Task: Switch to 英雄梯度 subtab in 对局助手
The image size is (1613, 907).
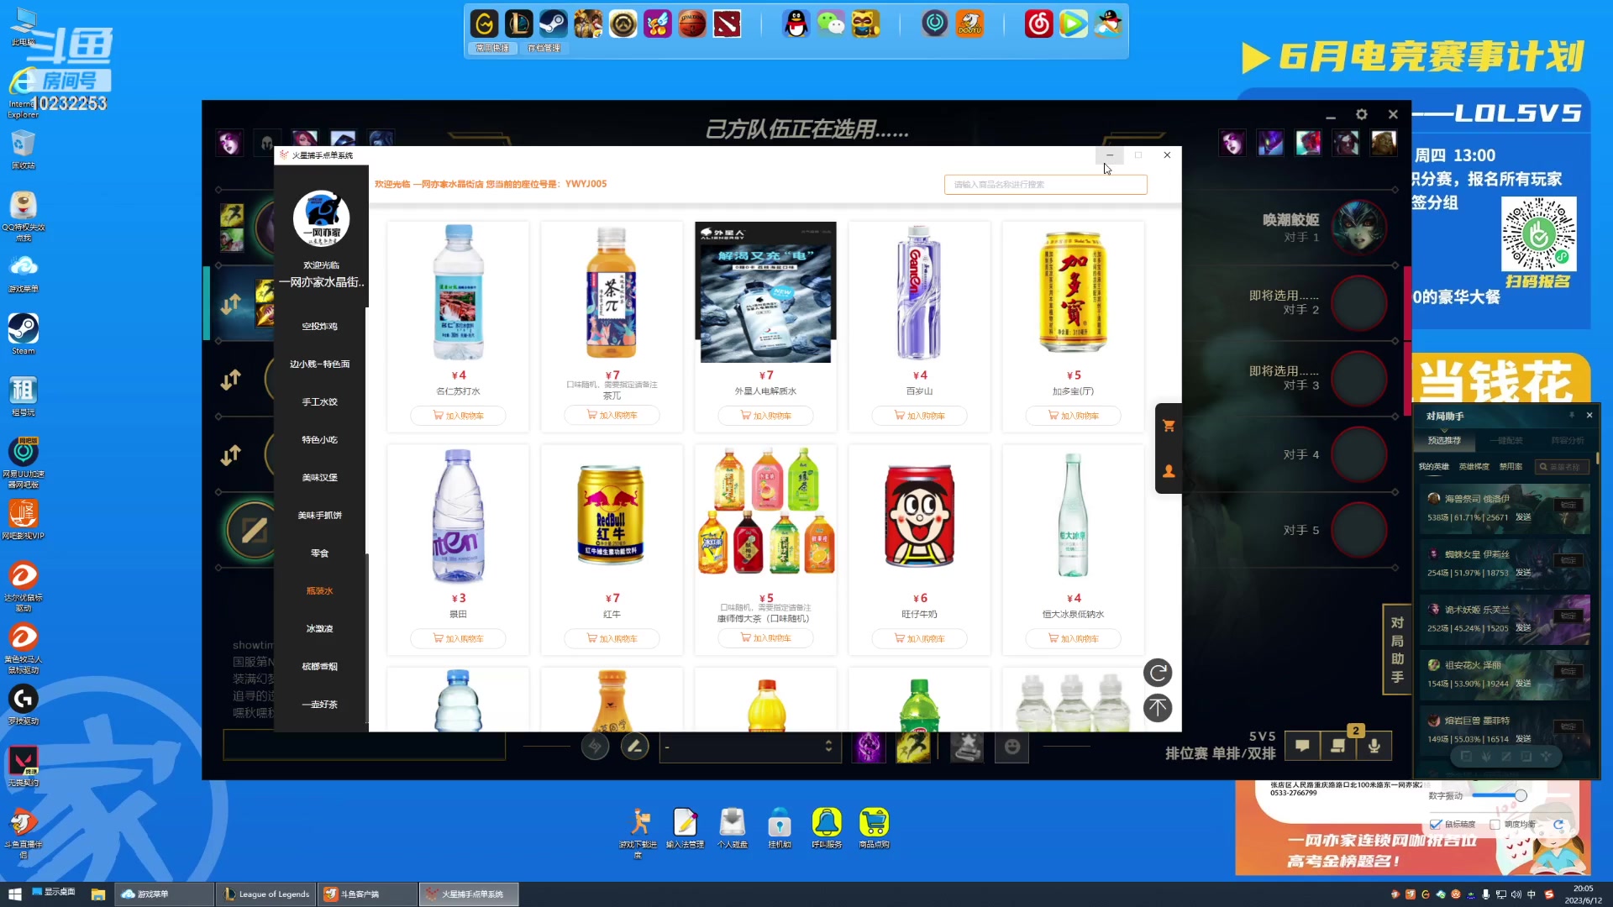Action: pyautogui.click(x=1474, y=467)
